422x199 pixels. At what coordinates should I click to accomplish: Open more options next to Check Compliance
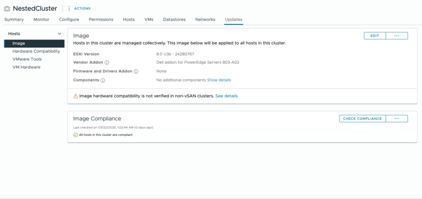(x=396, y=119)
